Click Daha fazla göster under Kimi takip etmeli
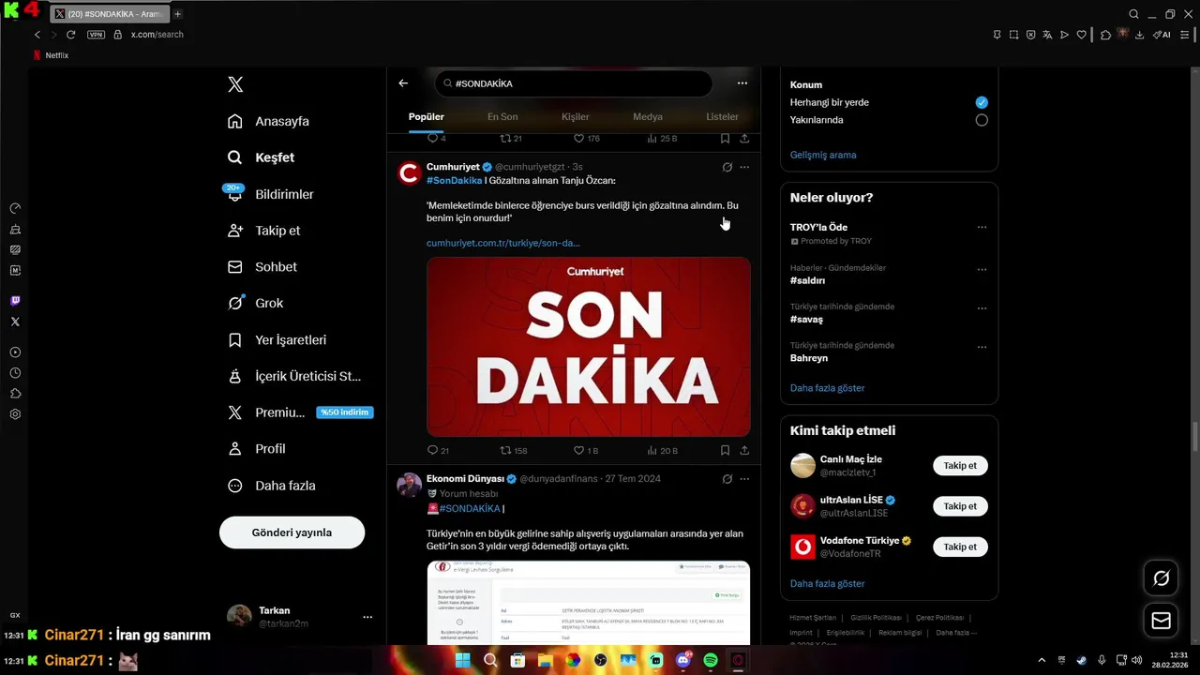1200x675 pixels. 827,583
